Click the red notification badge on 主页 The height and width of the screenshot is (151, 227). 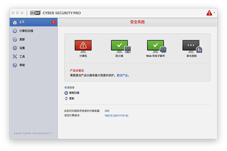(x=53, y=22)
